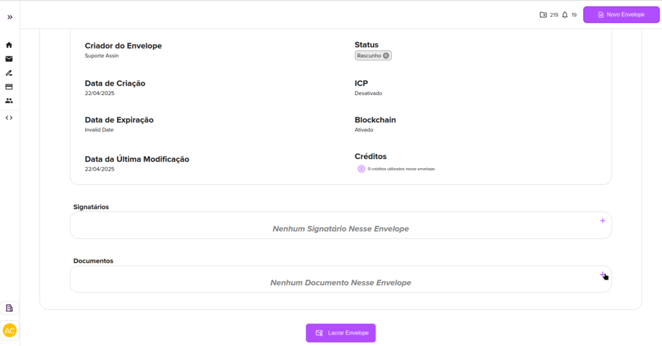The height and width of the screenshot is (346, 662).
Task: Click the grey circle inside Rascunho badge
Action: coord(386,56)
